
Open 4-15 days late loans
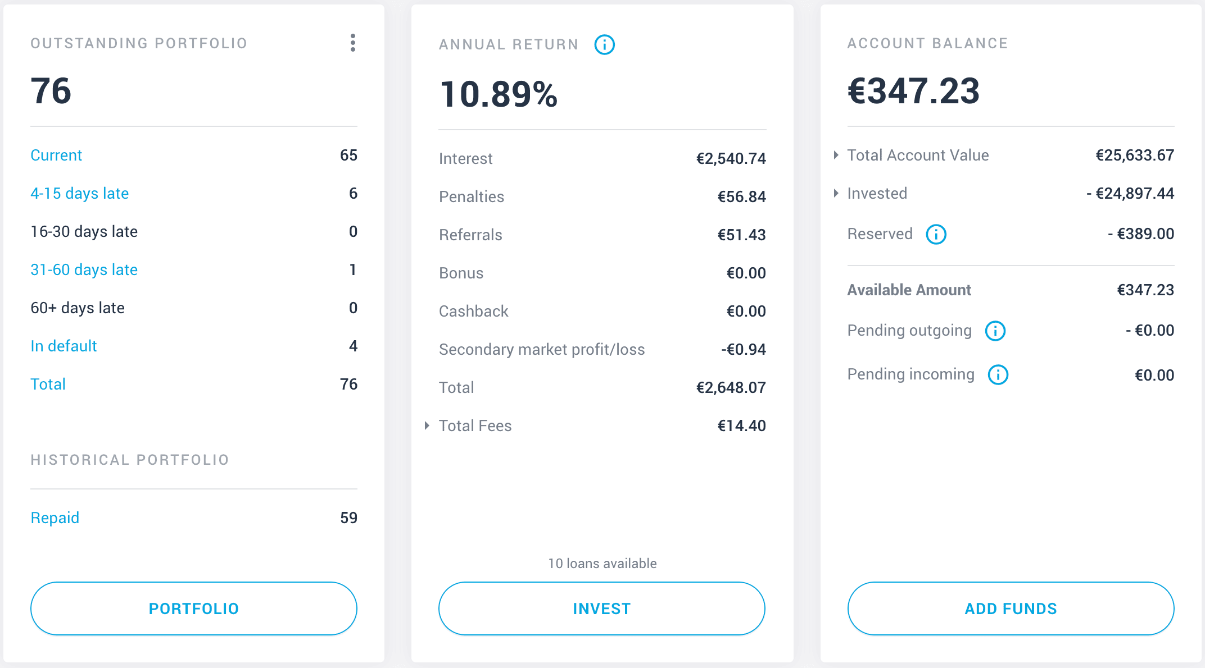80,193
